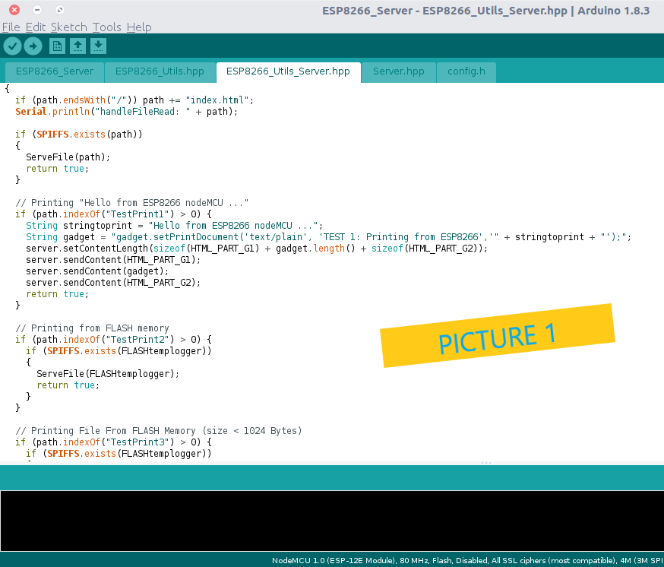This screenshot has width=664, height=567.
Task: Click the Upload arrow icon
Action: pos(33,46)
